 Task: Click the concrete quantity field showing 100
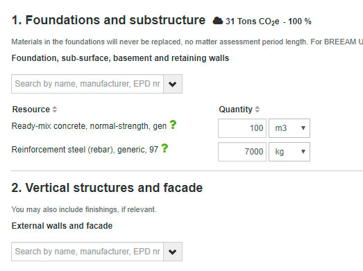click(x=242, y=128)
